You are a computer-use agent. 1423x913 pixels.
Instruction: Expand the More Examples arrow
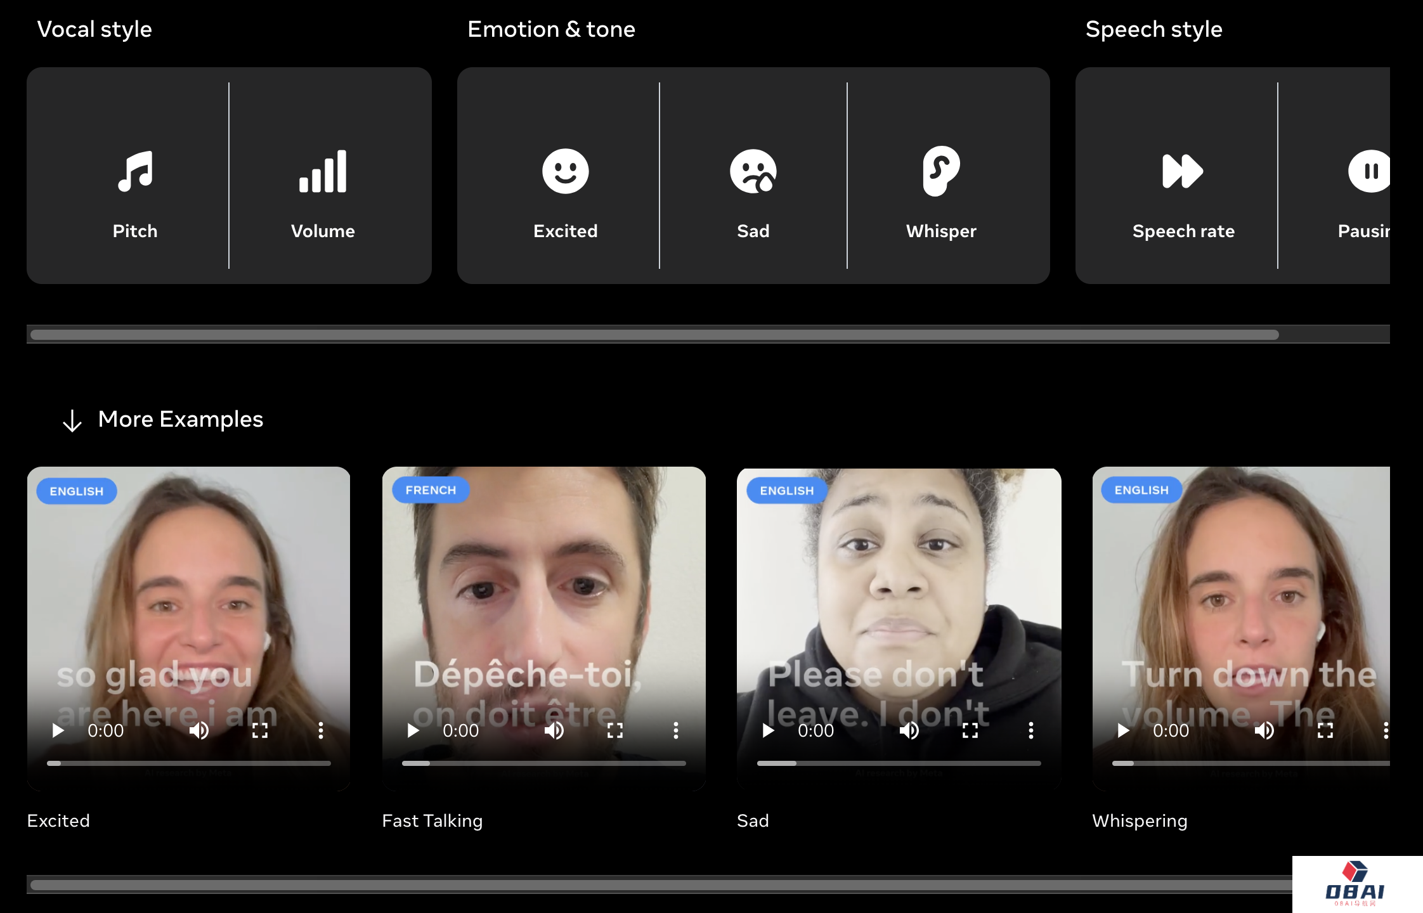pyautogui.click(x=72, y=420)
